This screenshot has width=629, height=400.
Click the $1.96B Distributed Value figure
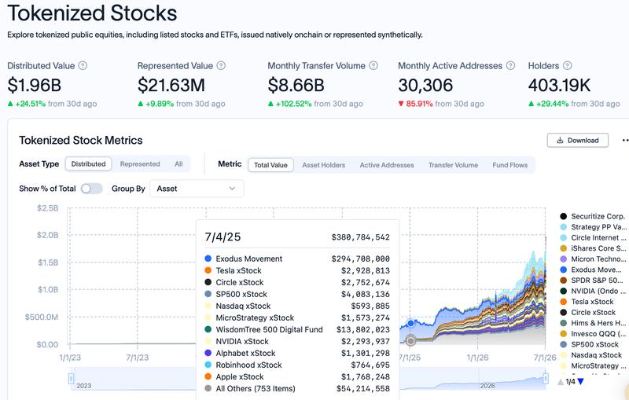click(35, 85)
